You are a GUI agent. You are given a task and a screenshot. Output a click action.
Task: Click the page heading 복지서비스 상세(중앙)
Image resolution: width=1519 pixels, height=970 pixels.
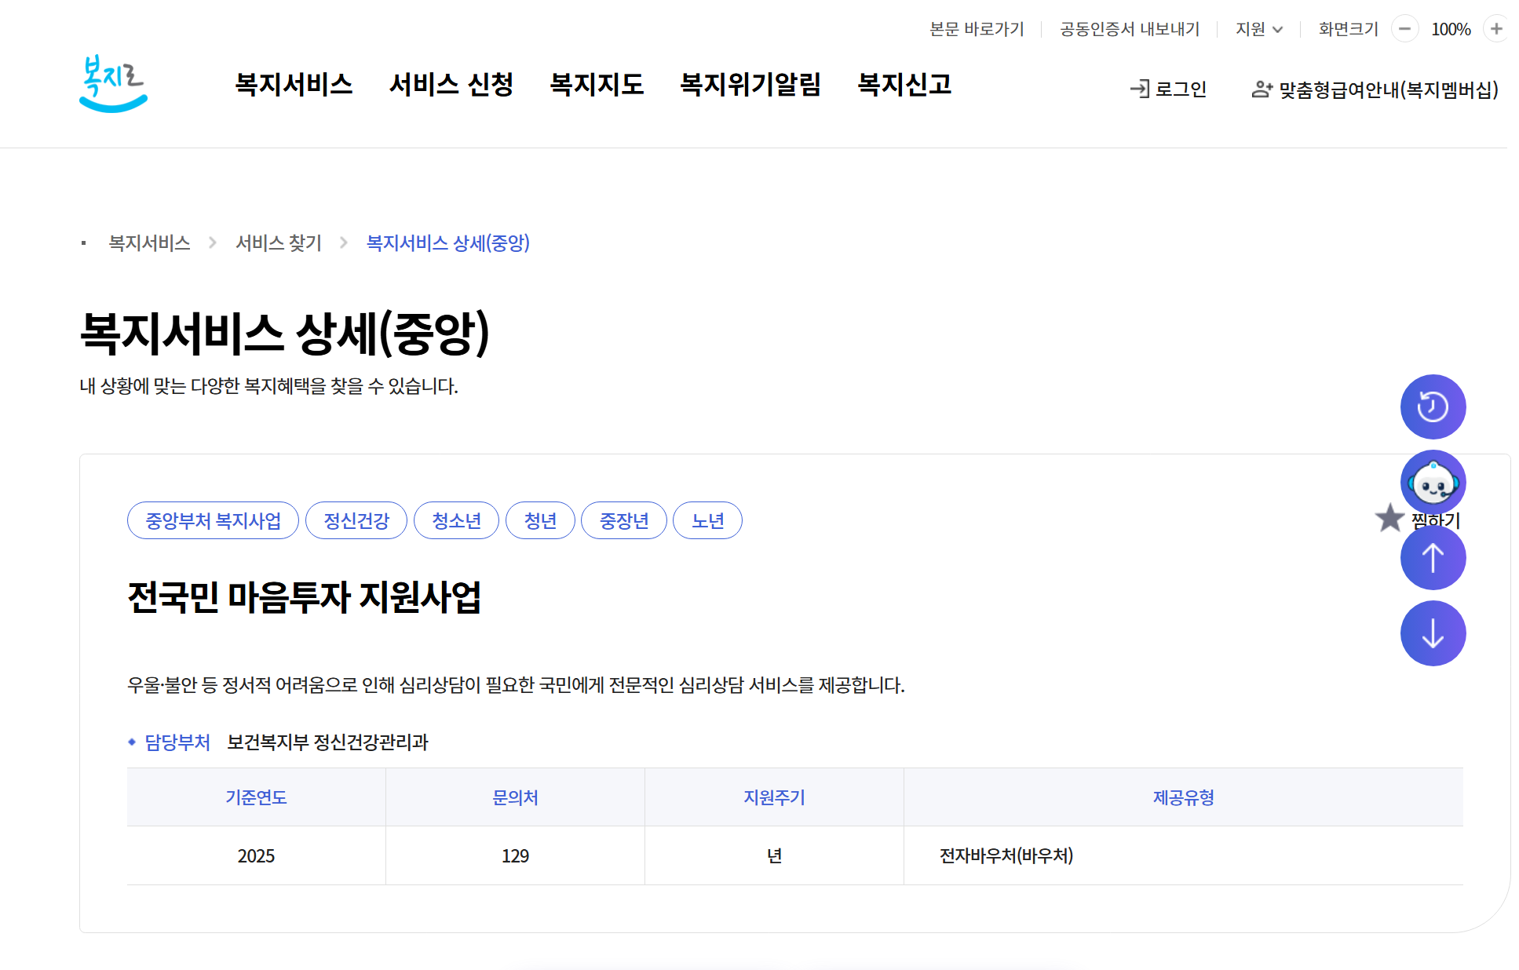coord(285,333)
